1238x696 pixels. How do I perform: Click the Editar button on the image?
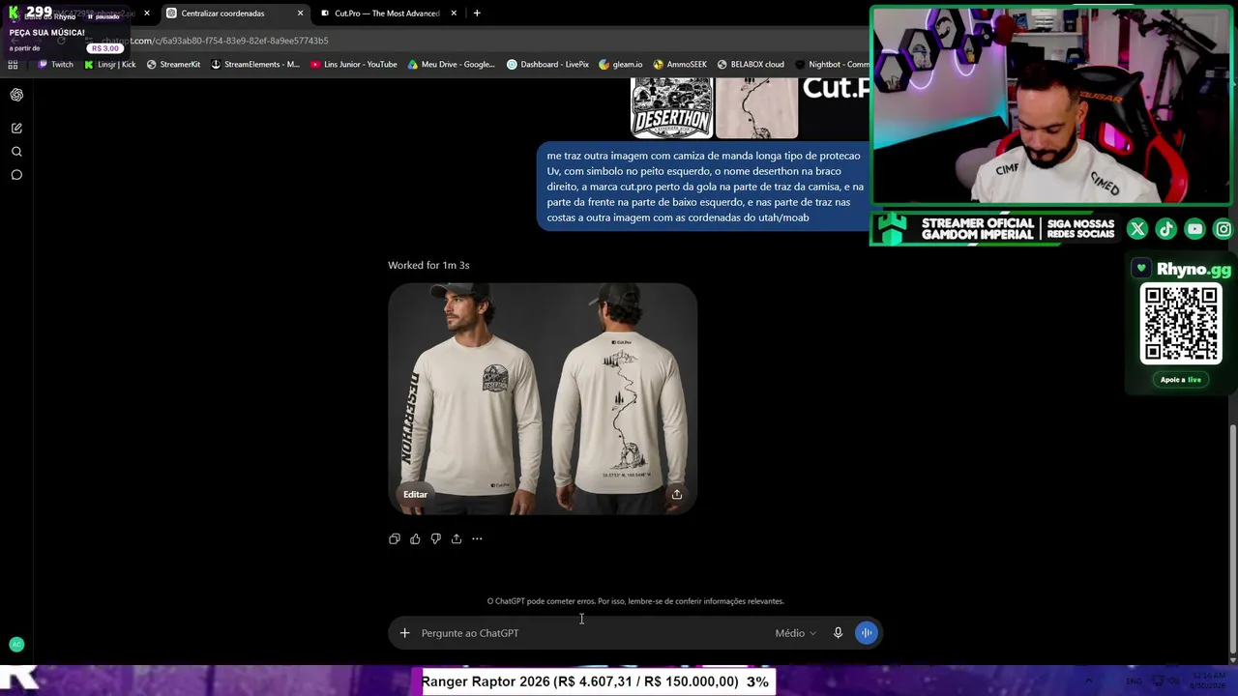tap(415, 494)
